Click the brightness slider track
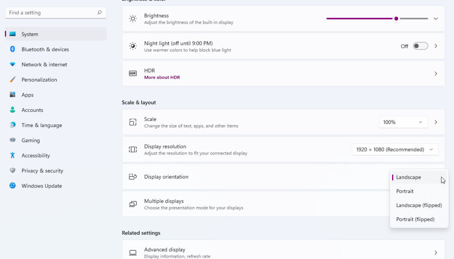The image size is (454, 259). (x=368, y=19)
